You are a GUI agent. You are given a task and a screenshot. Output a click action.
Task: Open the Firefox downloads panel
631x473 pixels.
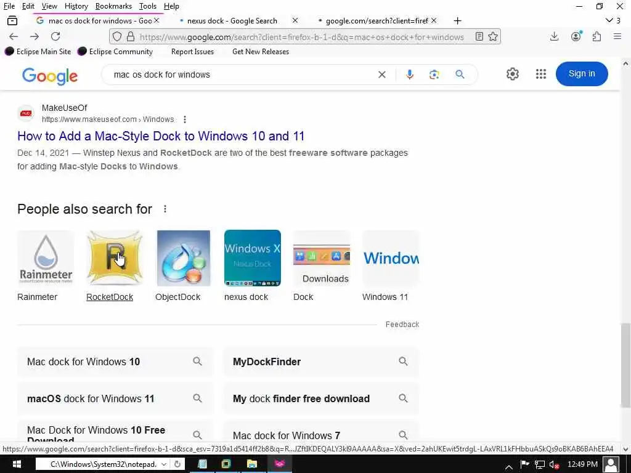tap(554, 36)
